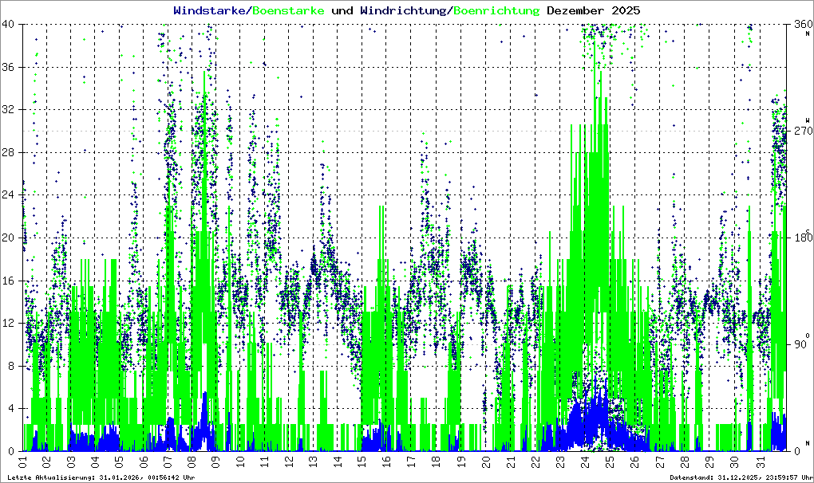Click day label 03 on x-axis
The height and width of the screenshot is (483, 814).
pyautogui.click(x=71, y=461)
